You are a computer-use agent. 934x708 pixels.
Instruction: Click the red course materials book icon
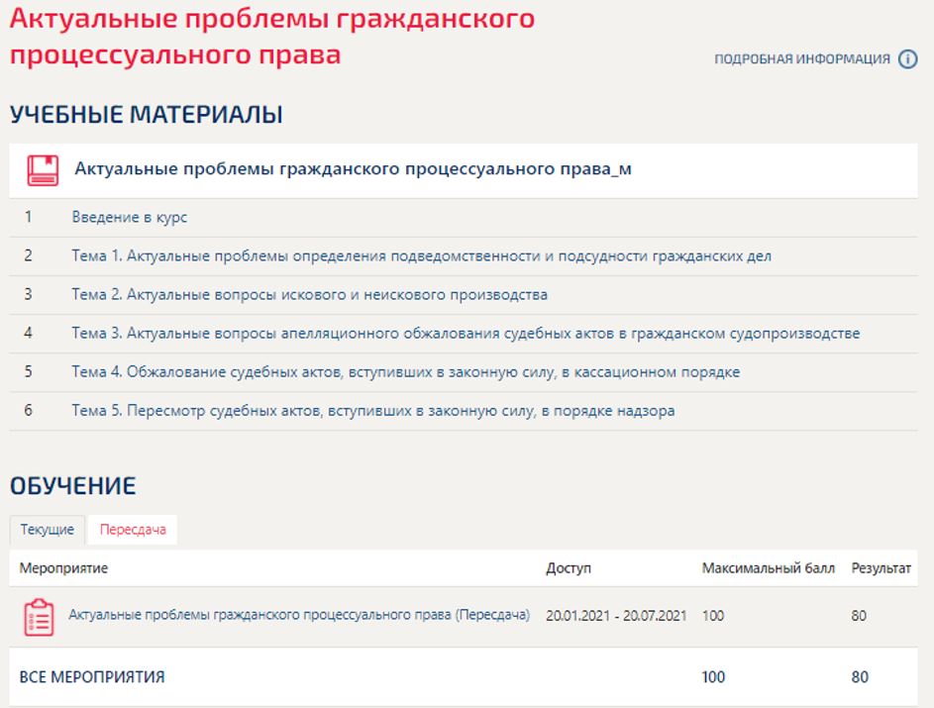(x=42, y=170)
